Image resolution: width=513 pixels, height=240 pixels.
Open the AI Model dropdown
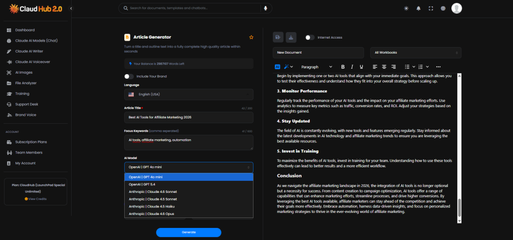[189, 167]
